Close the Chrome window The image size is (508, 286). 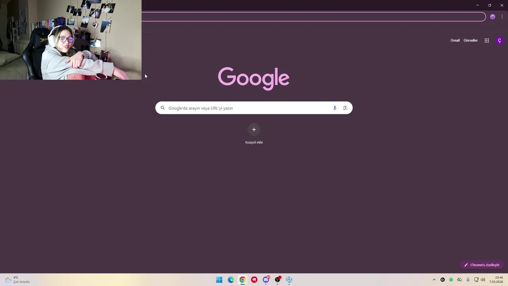(502, 5)
